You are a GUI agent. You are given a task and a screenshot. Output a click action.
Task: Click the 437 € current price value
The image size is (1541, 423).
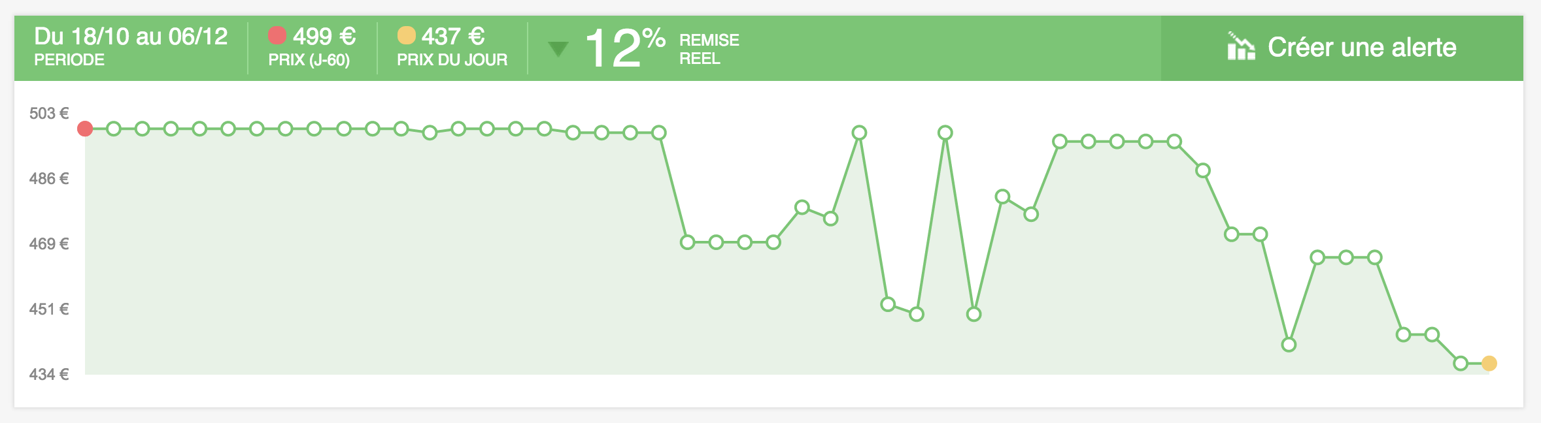tap(452, 37)
